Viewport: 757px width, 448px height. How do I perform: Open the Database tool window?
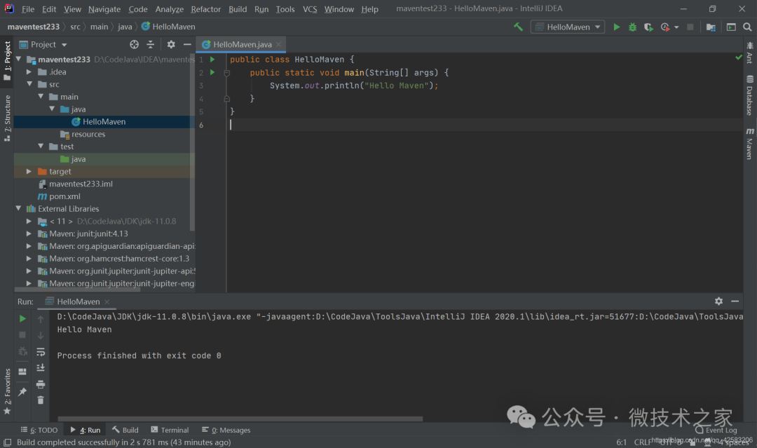point(749,95)
